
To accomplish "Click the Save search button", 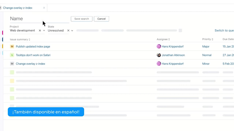I will pos(82,19).
